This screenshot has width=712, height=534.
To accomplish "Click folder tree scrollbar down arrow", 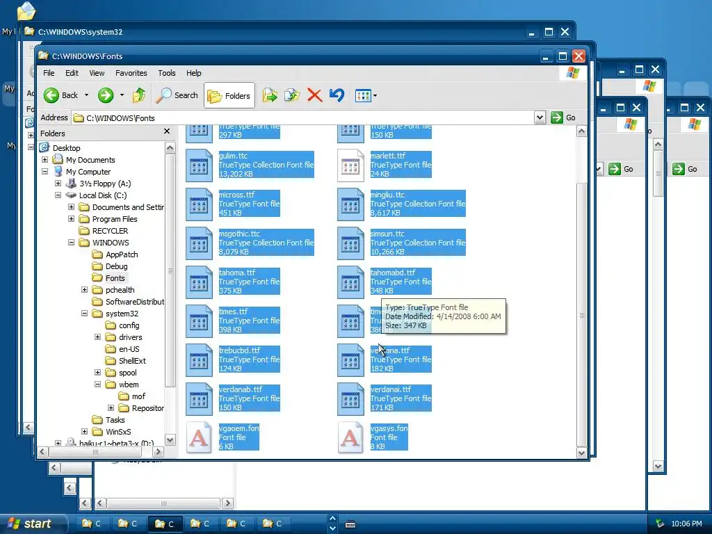I will pos(170,440).
